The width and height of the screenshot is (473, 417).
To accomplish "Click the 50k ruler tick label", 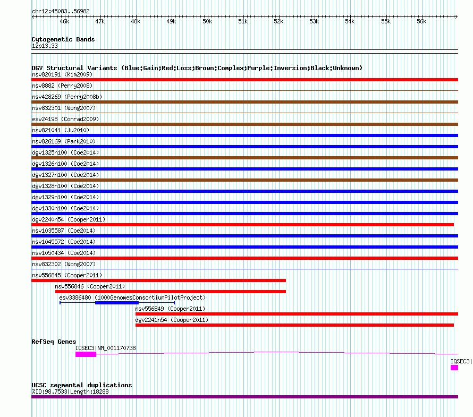I will (x=207, y=21).
